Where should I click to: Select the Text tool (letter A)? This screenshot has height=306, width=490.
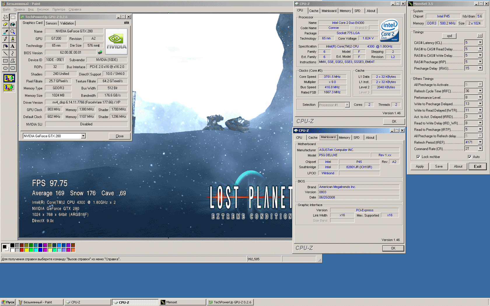[13, 46]
